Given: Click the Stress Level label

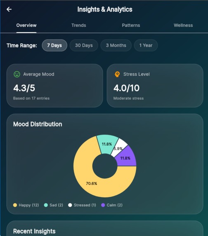Looking at the screenshot, I should point(137,74).
